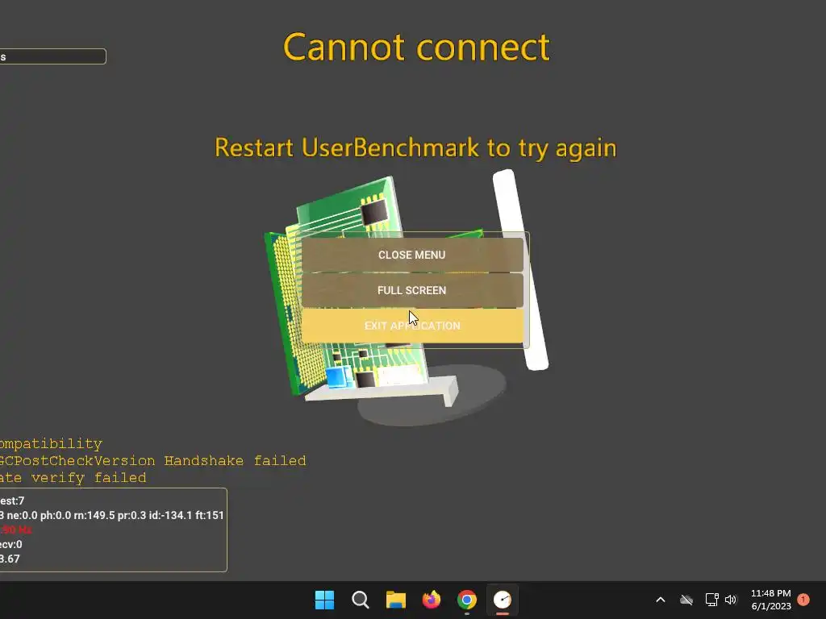The image size is (826, 619).
Task: Select the 'Handshake failed' log line
Action: click(152, 460)
